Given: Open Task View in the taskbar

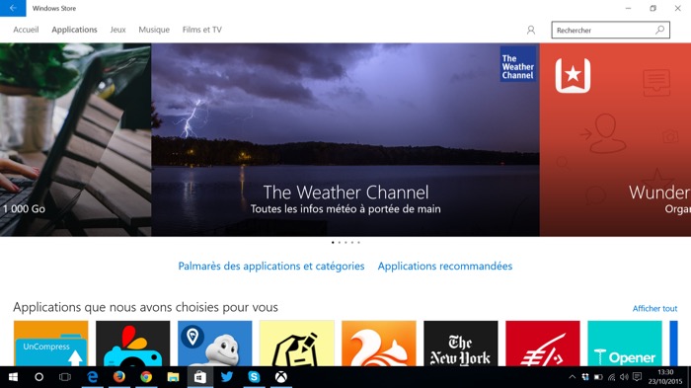Looking at the screenshot, I should pyautogui.click(x=65, y=377).
